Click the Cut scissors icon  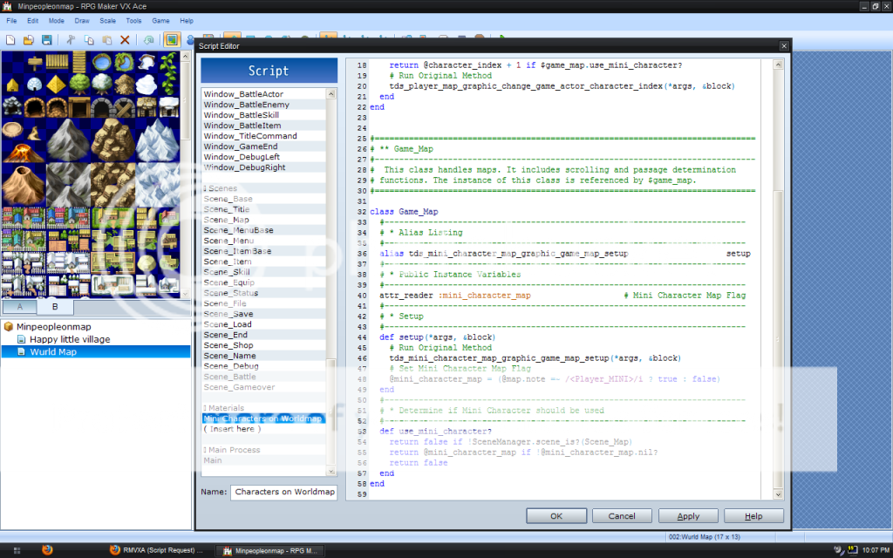click(71, 40)
